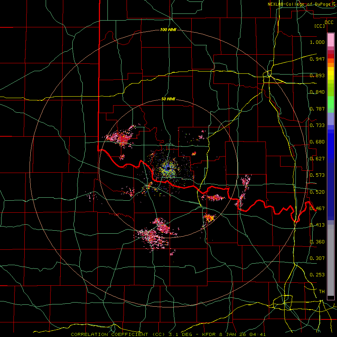
Task: Pick the bright green color bar segment
Action: click(331, 102)
